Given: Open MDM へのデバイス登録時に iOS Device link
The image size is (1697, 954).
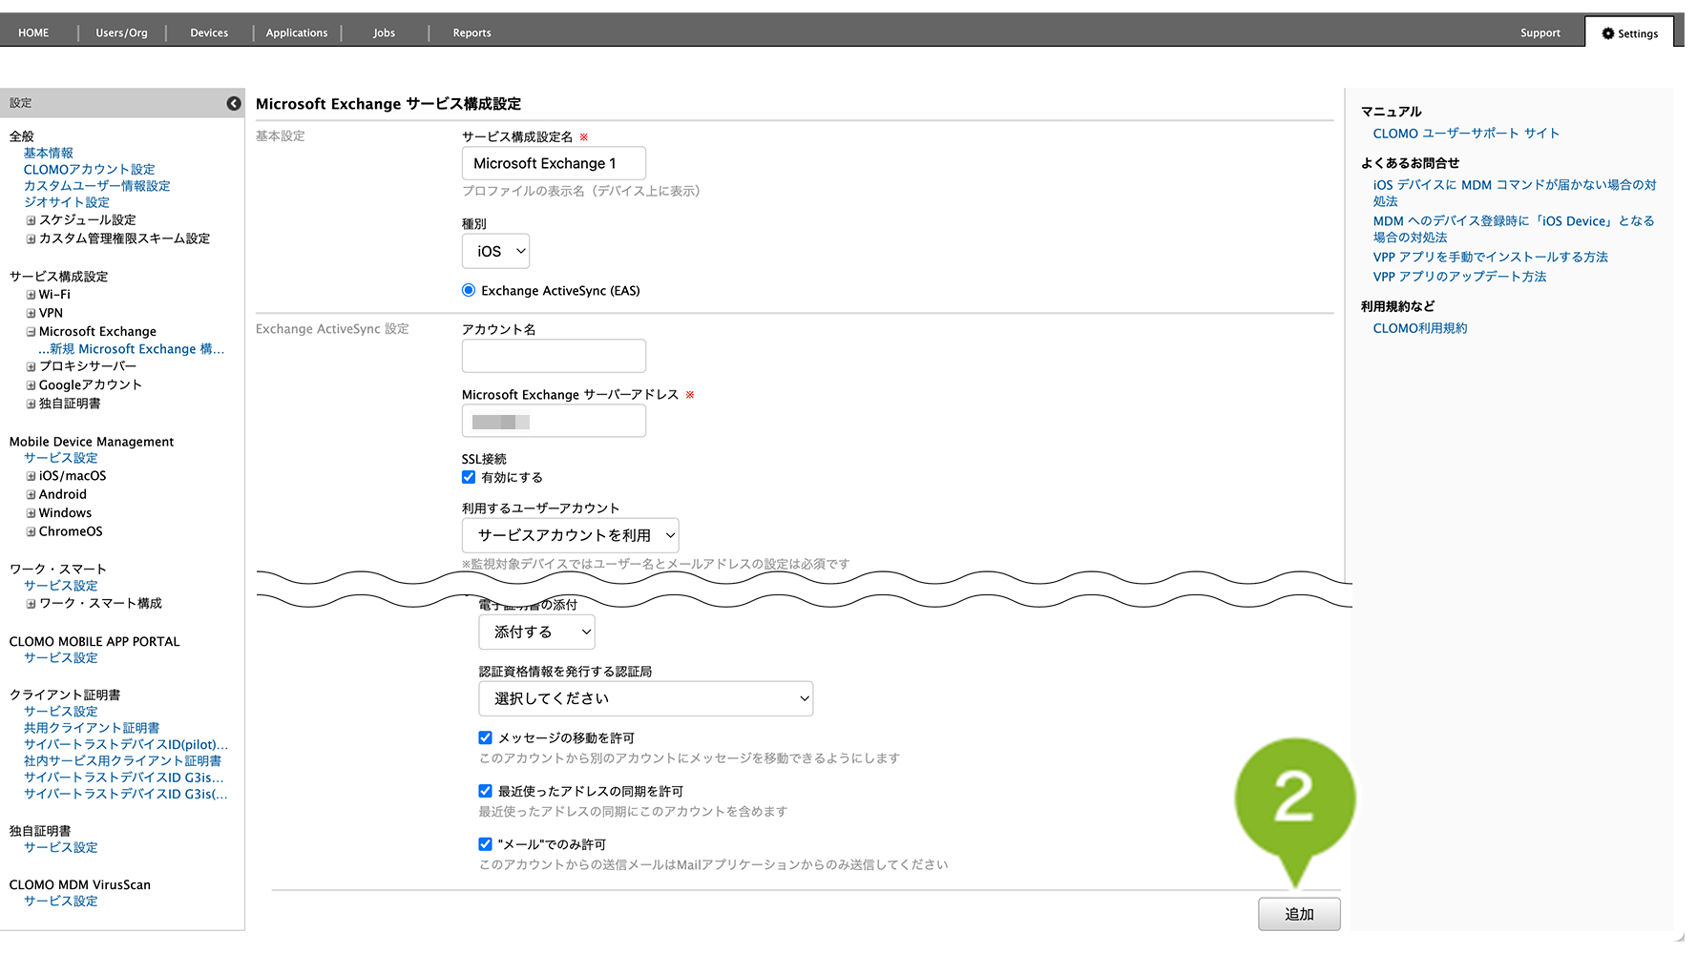Looking at the screenshot, I should click(1514, 229).
